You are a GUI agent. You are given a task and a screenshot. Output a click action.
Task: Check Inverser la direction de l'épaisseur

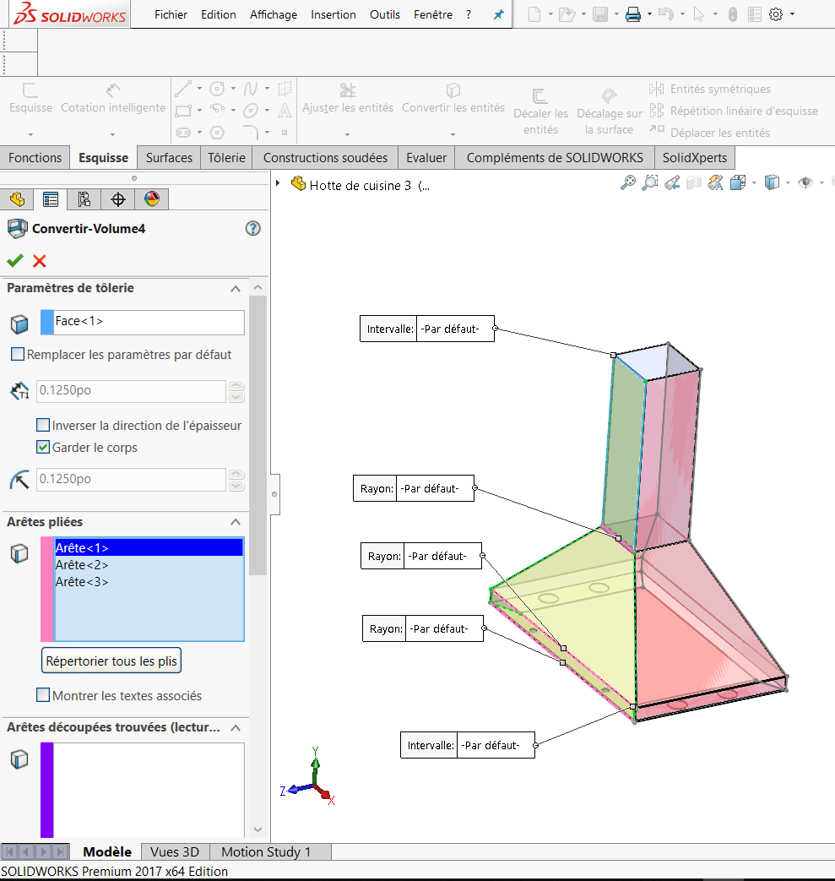point(43,426)
